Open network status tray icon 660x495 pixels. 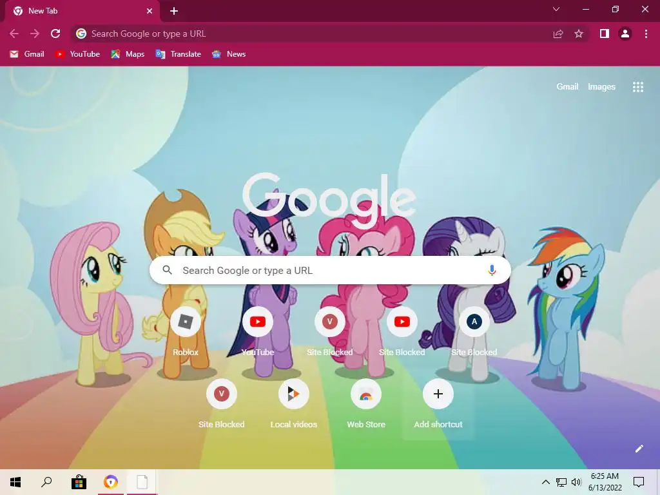(x=561, y=482)
